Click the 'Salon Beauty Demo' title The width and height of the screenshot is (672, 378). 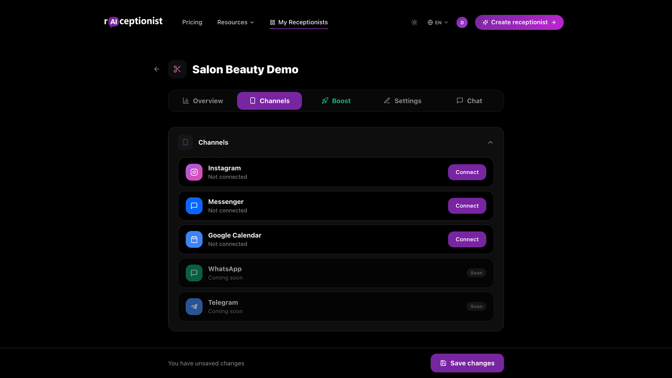click(245, 69)
